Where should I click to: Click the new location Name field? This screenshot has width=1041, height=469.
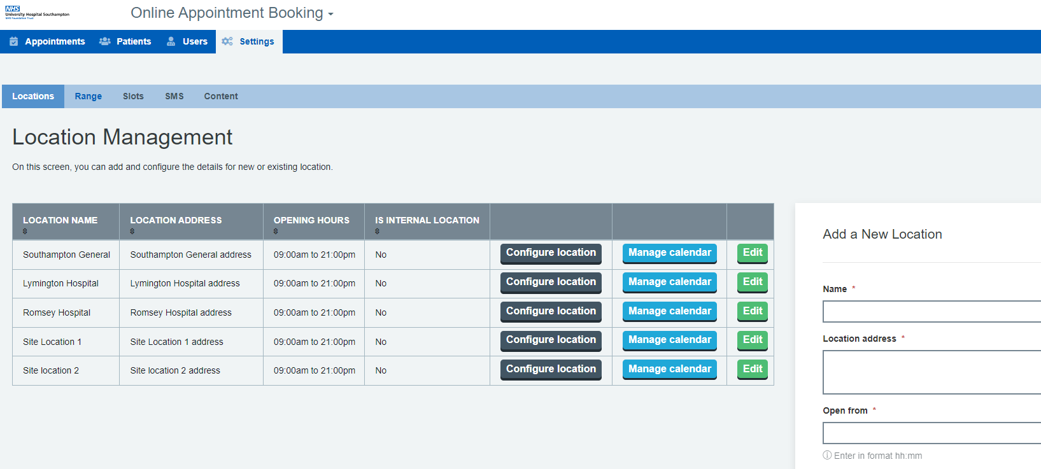coord(931,312)
